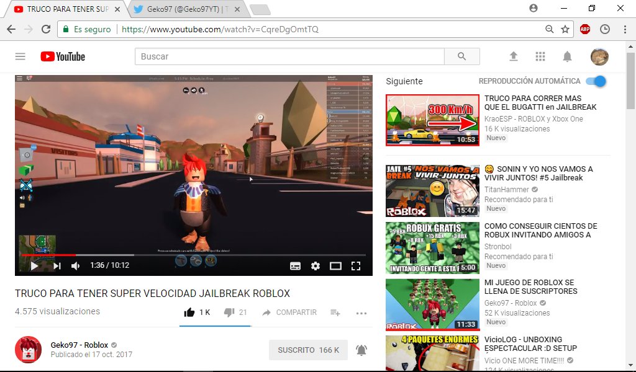The height and width of the screenshot is (372, 636).
Task: Open a new browser tab
Action: [260, 10]
